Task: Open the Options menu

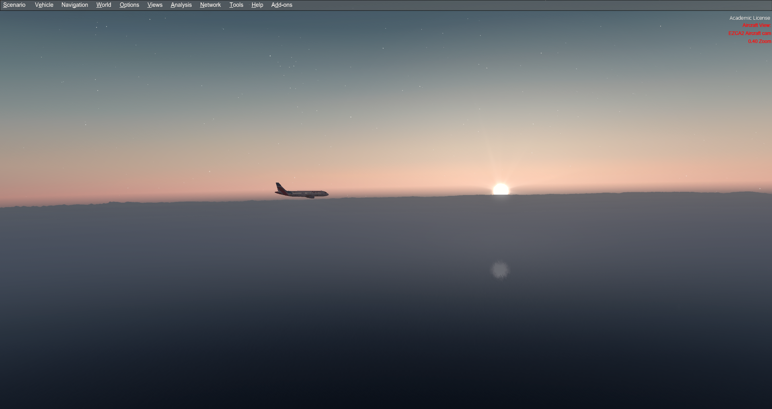Action: 129,5
